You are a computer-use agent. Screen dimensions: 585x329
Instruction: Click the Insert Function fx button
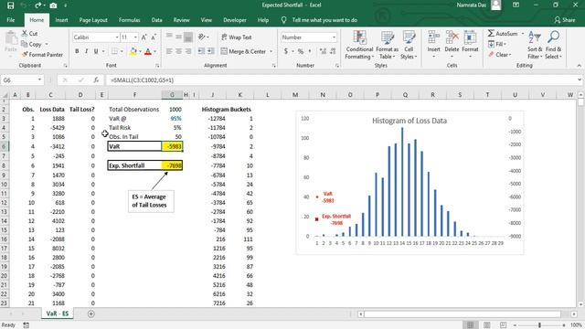tap(96, 80)
